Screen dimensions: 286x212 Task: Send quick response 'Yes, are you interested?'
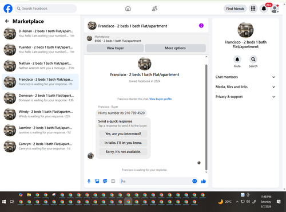tap(123, 134)
